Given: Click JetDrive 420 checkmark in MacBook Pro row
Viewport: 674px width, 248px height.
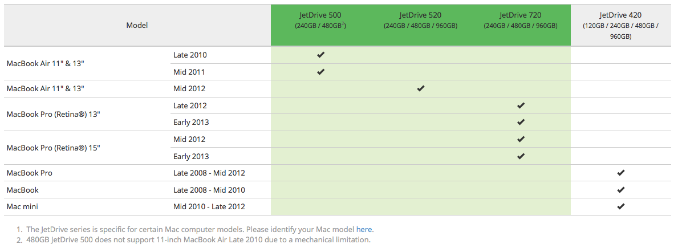Looking at the screenshot, I should coord(621,173).
